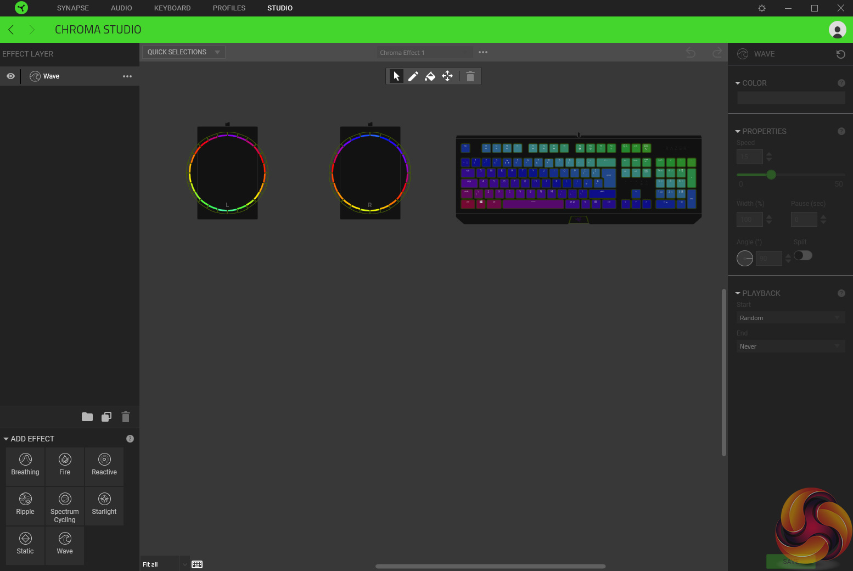Screen dimensions: 853x571
Task: Click the Speed stepper arrows
Action: tap(769, 157)
